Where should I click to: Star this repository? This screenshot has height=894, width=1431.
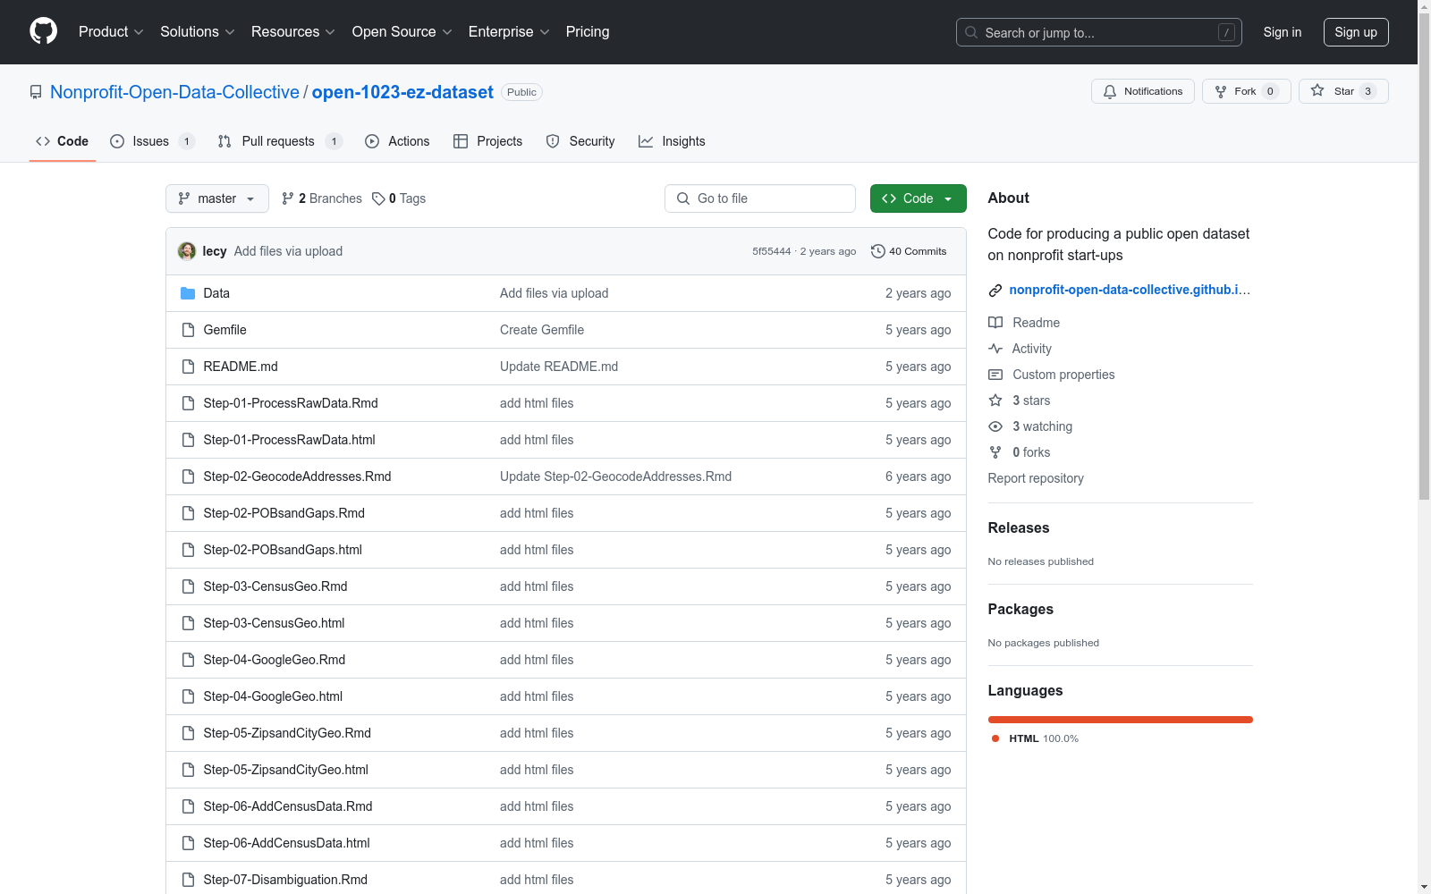pos(1342,91)
